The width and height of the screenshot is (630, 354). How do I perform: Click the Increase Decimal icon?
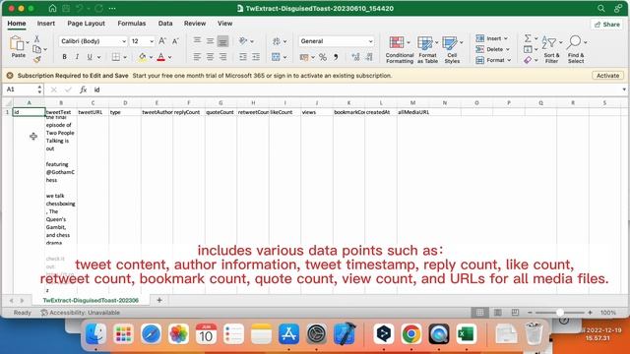(x=355, y=57)
